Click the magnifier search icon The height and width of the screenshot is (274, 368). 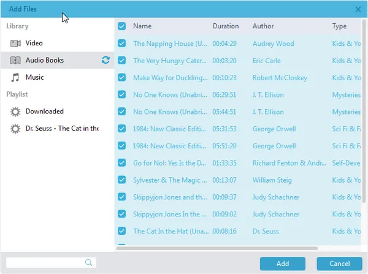coord(88,262)
